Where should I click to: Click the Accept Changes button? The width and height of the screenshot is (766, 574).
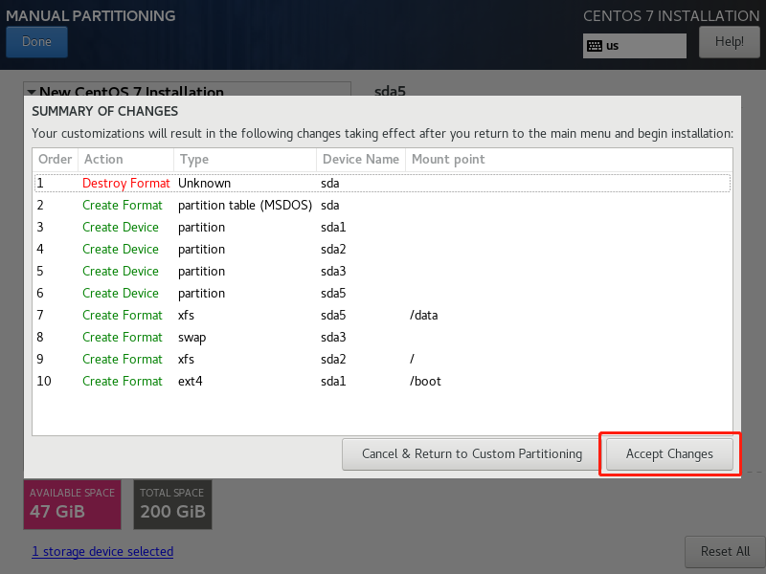pos(669,453)
